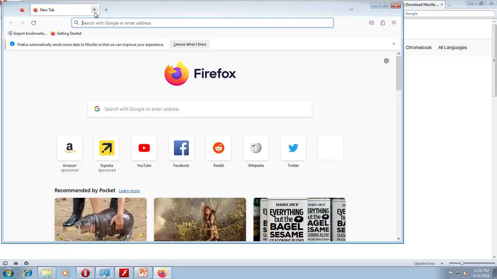
Task: Click All Languages link in the Opera window
Action: pyautogui.click(x=453, y=47)
